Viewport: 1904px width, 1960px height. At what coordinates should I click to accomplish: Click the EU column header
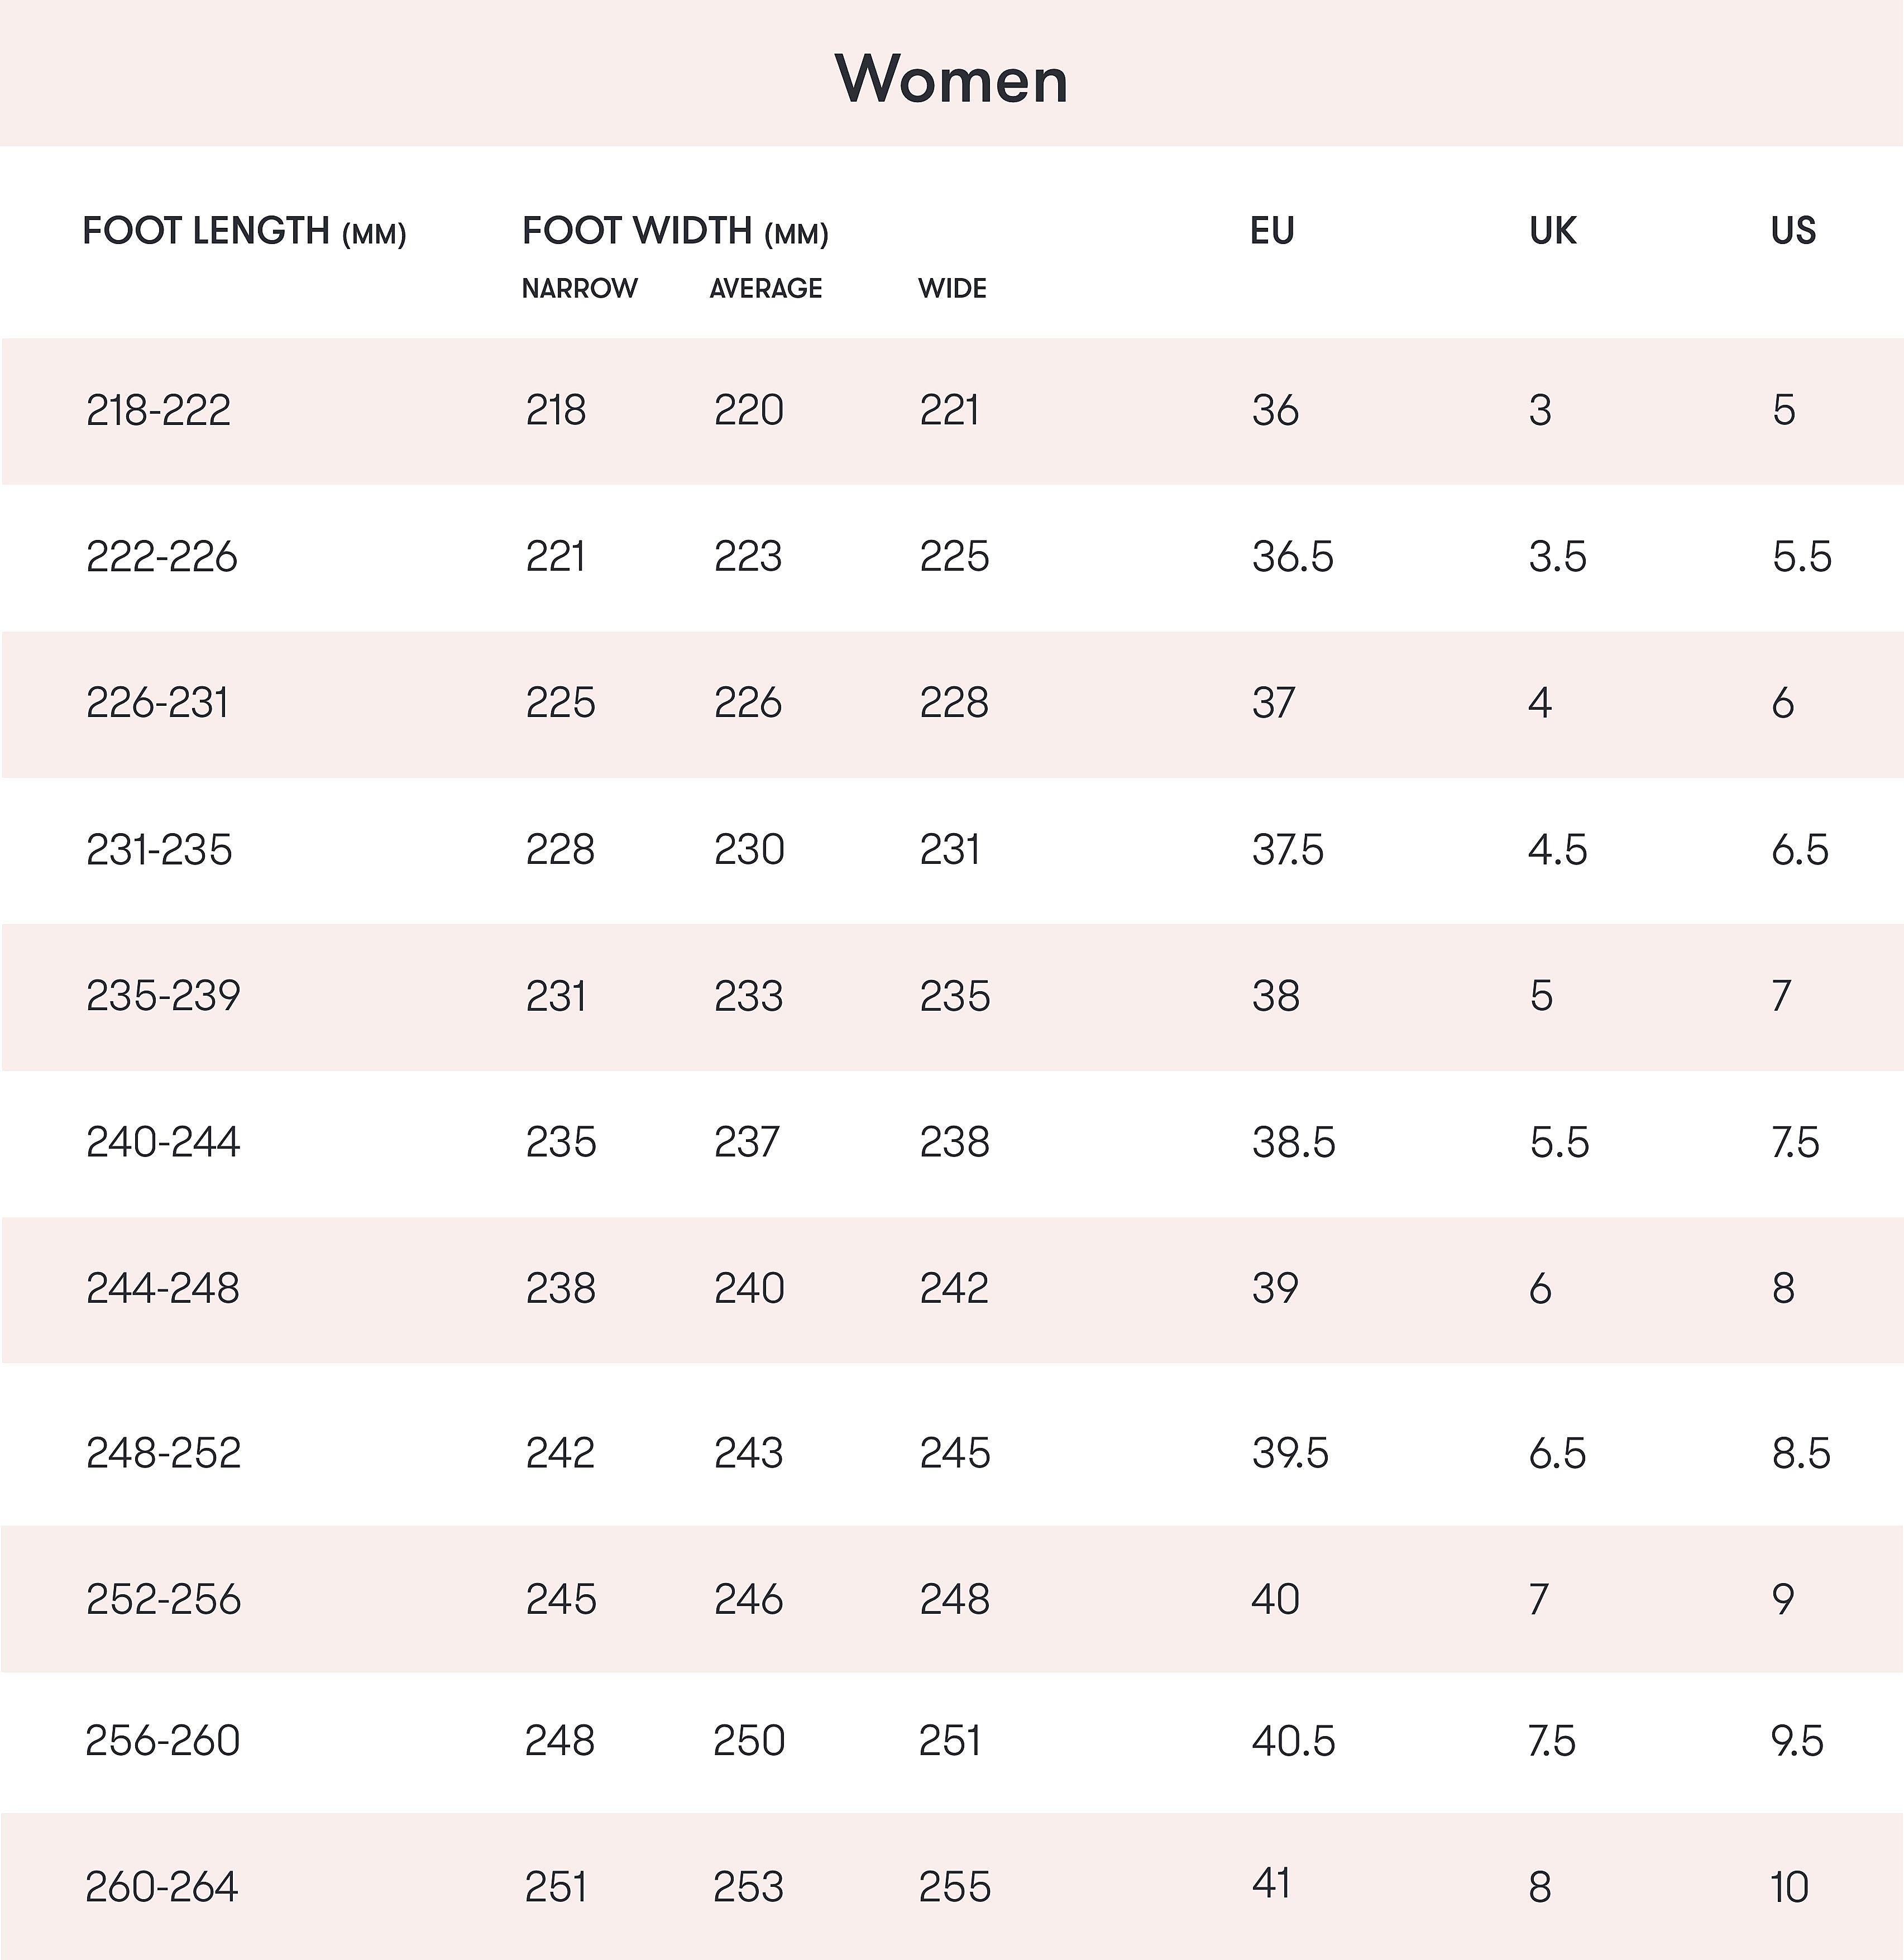coord(1272,232)
